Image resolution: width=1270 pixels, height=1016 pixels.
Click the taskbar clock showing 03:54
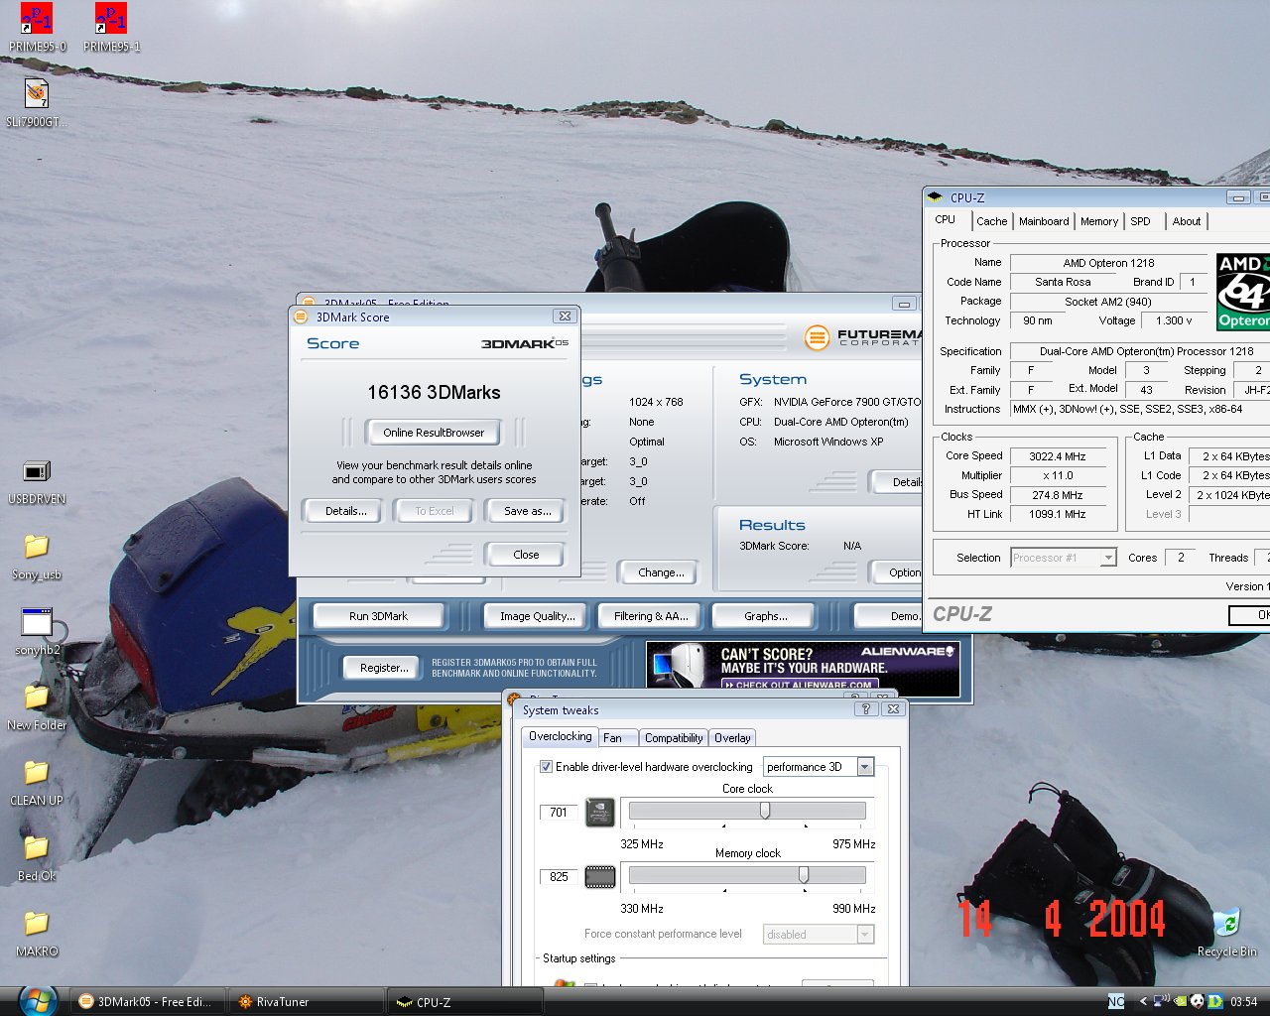(1243, 1002)
